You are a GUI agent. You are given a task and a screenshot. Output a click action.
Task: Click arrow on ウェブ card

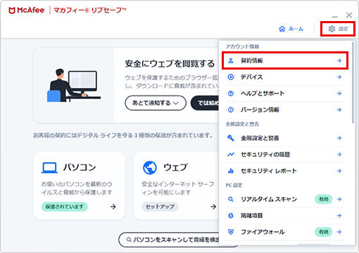pos(213,207)
